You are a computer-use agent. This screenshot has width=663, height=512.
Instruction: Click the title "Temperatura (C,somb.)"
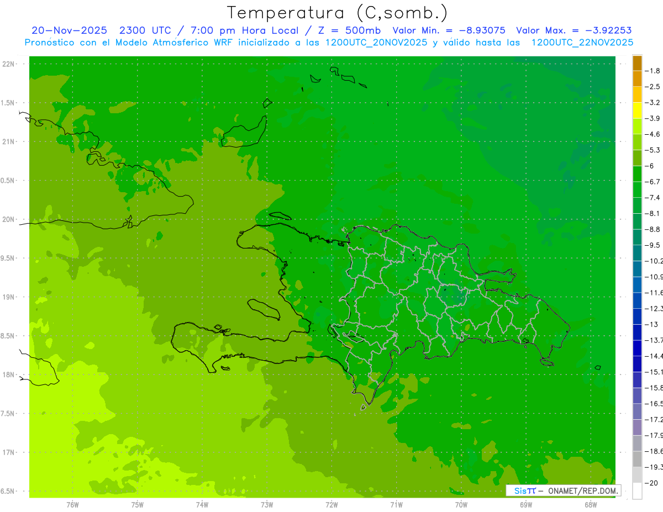tap(338, 12)
